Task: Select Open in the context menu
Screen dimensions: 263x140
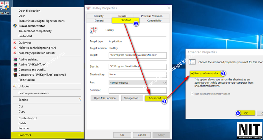Action: pos(22,16)
